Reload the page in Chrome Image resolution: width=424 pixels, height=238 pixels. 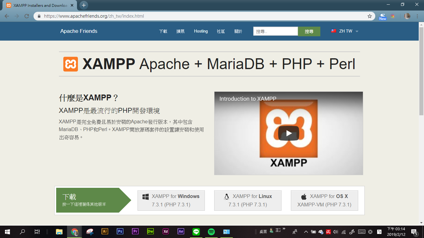[27, 16]
